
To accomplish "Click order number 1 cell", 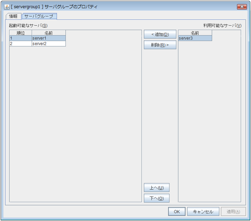I will [20, 38].
